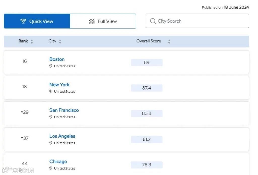258x175 pixels.
Task: Click the magnifier icon in City Search
Action: point(153,21)
